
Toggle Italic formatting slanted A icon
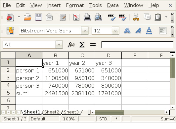point(138,31)
